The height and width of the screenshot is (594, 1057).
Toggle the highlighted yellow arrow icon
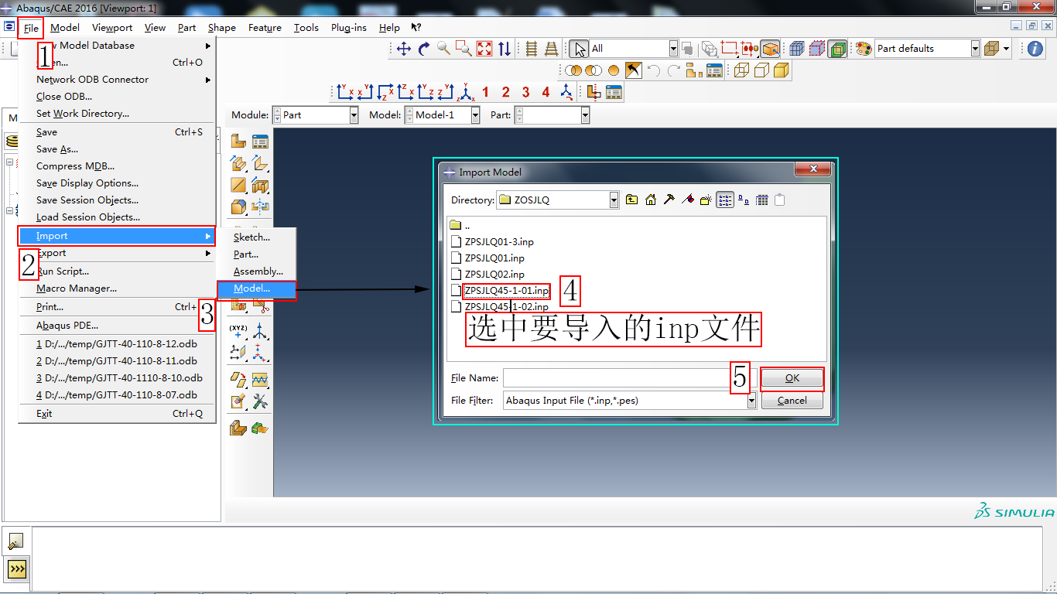[634, 70]
